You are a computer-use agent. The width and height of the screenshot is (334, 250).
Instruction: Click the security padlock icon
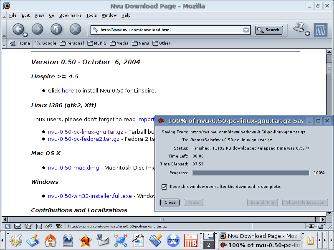[x=322, y=226]
